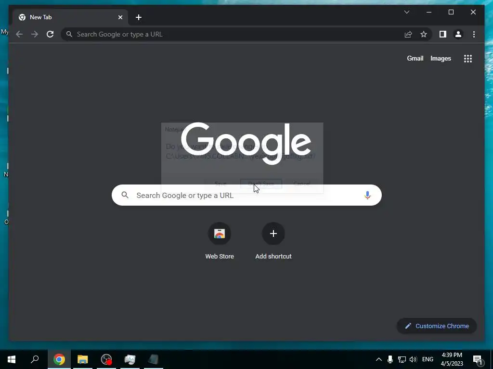Image resolution: width=493 pixels, height=369 pixels.
Task: Click the tray microphone icon
Action: [x=390, y=359]
